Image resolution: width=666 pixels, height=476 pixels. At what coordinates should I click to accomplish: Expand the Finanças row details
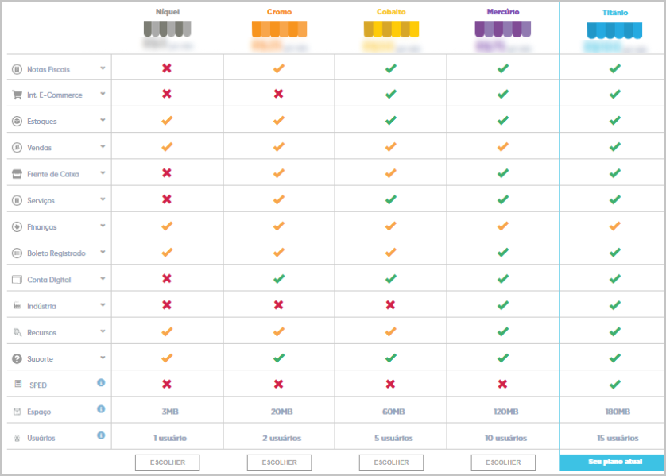103,226
